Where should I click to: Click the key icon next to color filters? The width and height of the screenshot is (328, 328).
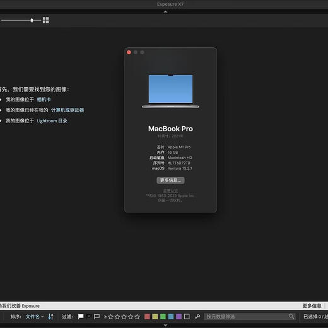197,317
